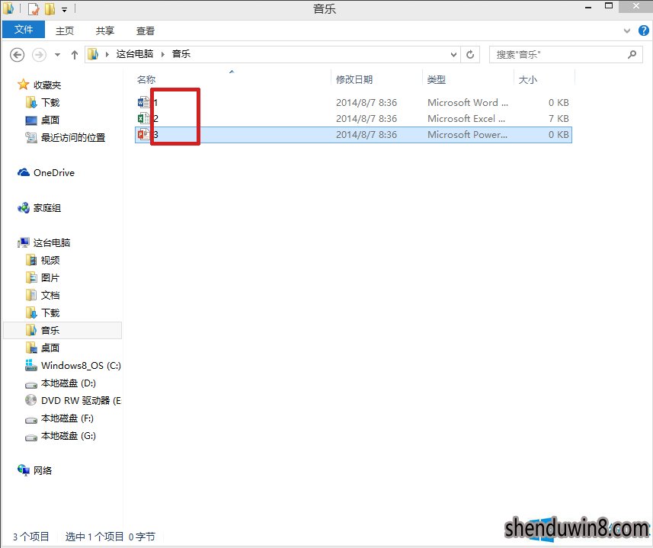Open OneDrive in the navigation pane
Image resolution: width=653 pixels, height=548 pixels.
[x=46, y=173]
